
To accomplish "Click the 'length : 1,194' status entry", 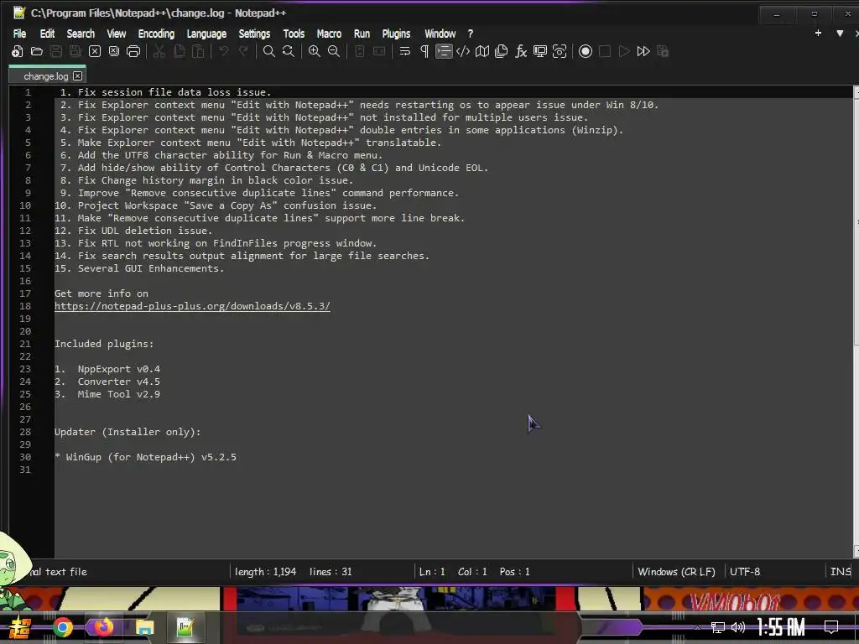I will coord(266,572).
